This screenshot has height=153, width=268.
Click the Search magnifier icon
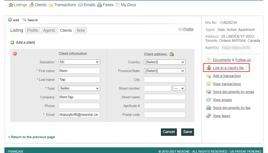coord(24,20)
